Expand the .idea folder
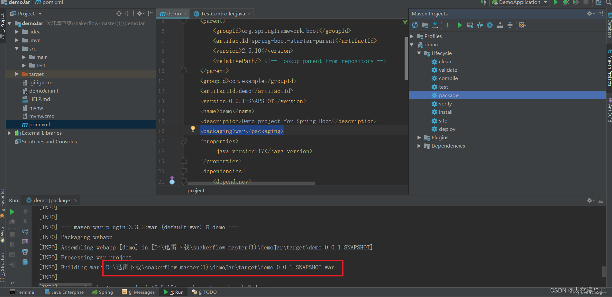 point(17,32)
